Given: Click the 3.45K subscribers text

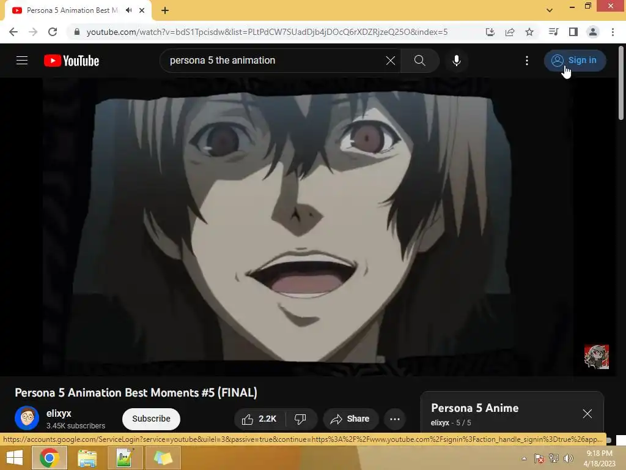Looking at the screenshot, I should (x=75, y=426).
